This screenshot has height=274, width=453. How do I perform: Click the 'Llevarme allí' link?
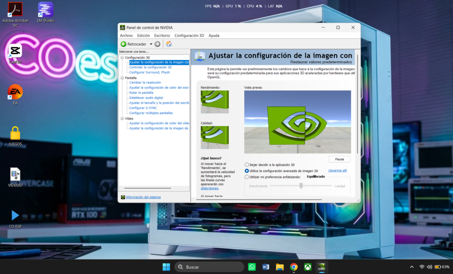coord(338,170)
